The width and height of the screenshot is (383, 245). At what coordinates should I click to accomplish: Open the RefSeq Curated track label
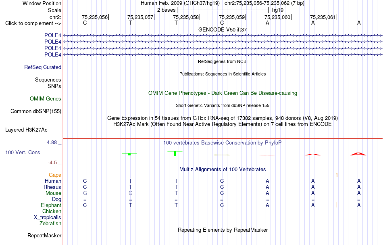42,67
